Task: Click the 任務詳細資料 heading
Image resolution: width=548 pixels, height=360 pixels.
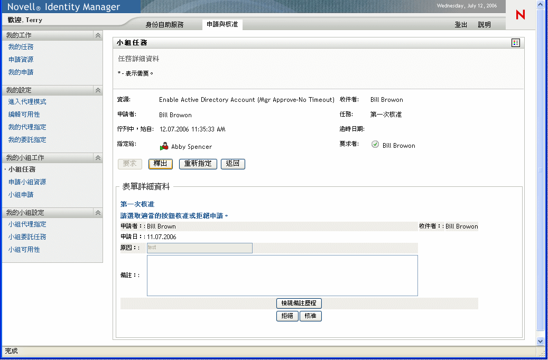Action: (139, 59)
